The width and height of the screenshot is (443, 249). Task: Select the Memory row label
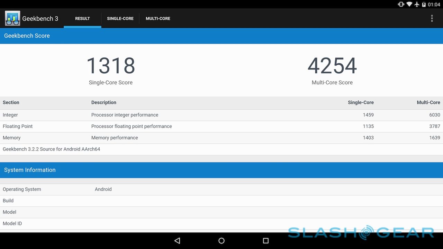[12, 138]
